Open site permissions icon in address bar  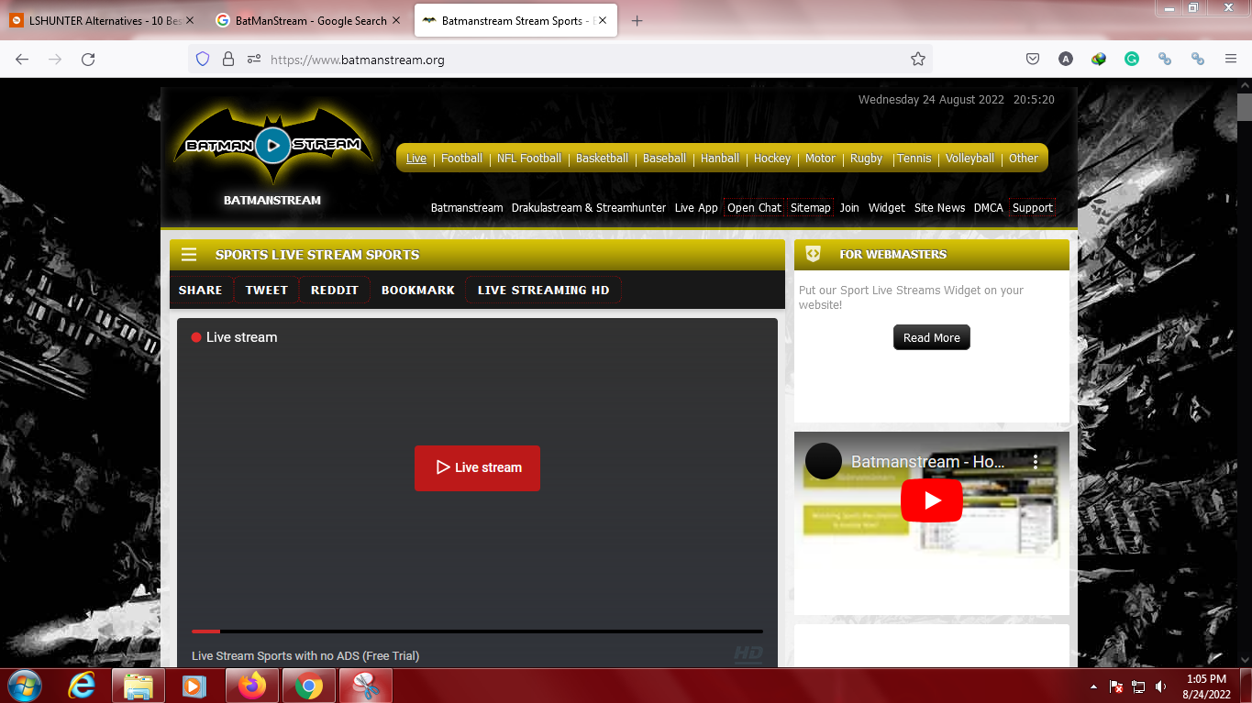point(254,60)
